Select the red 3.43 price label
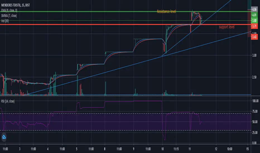Viewport: 260px width, 153px height. tap(254, 37)
